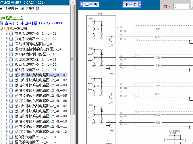Open 起动系统电路图,,2_4L—01
The width and height of the screenshot is (193, 144).
click(x=36, y=59)
